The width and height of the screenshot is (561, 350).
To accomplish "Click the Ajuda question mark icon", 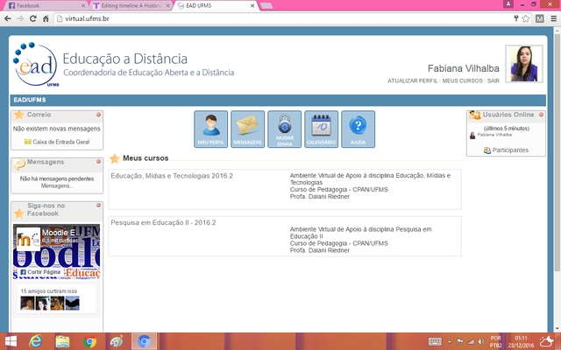I will click(x=359, y=129).
